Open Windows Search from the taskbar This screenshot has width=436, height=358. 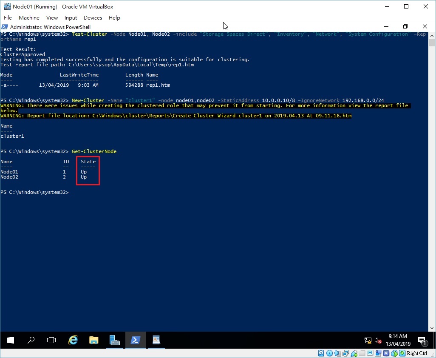pyautogui.click(x=31, y=340)
